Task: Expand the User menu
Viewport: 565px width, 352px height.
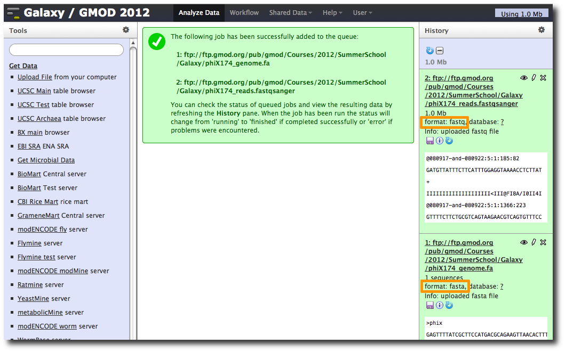Action: tap(362, 13)
